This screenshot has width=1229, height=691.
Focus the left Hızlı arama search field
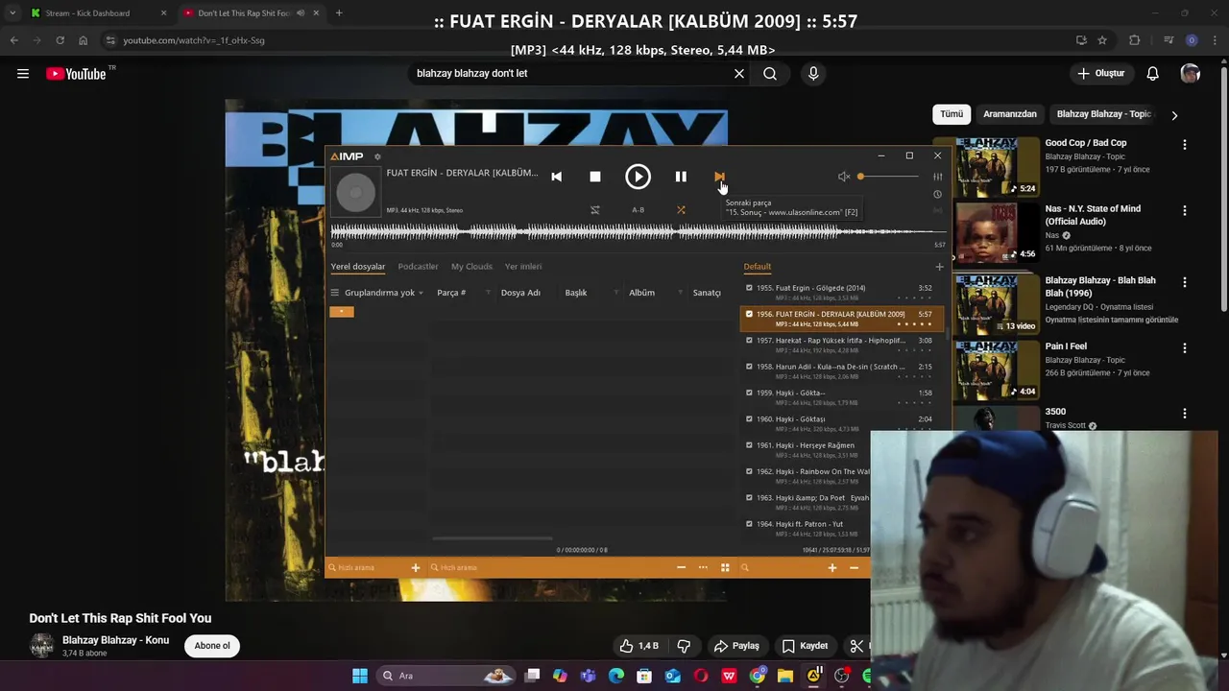pos(370,568)
